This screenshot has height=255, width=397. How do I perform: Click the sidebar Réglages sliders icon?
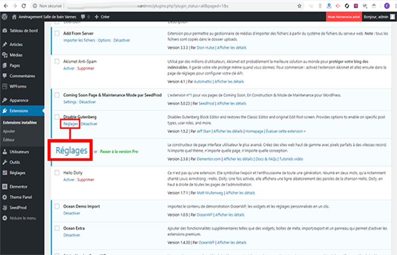click(5, 173)
